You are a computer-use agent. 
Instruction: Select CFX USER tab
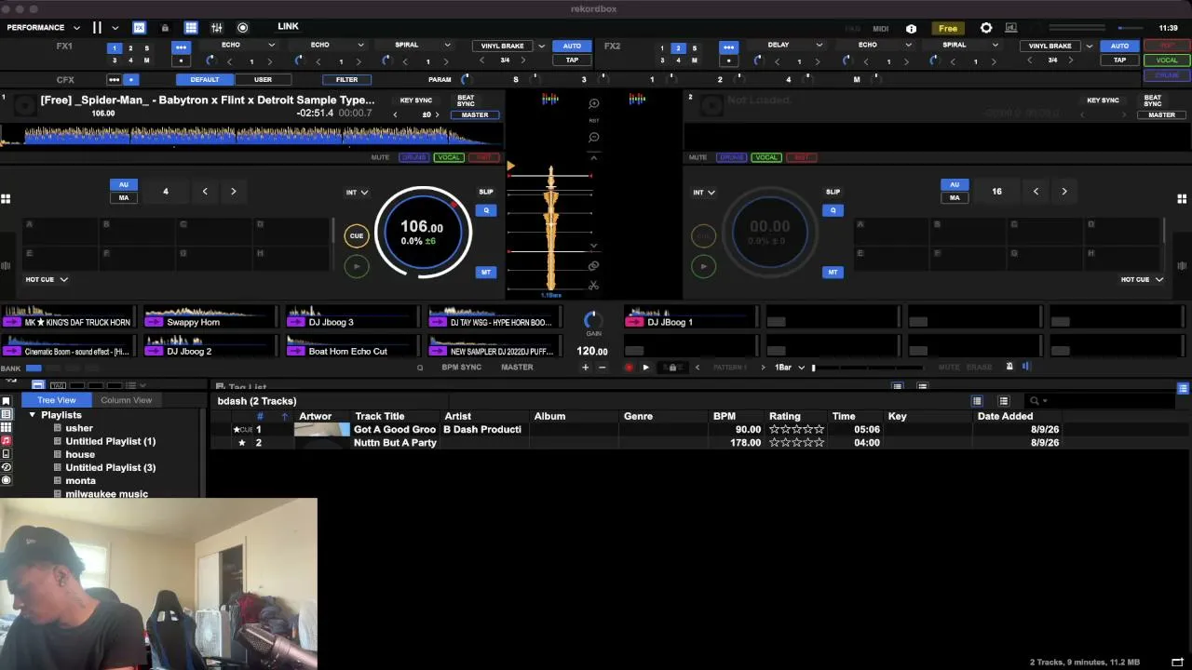[x=263, y=80]
